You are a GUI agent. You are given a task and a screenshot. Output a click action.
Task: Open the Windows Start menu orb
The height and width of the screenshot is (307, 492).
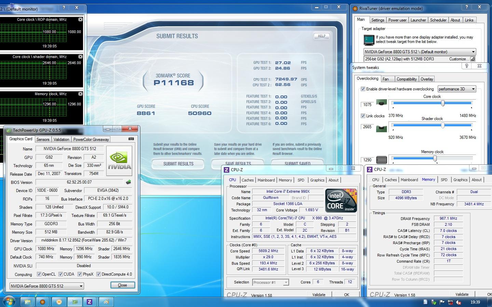pos(9,302)
